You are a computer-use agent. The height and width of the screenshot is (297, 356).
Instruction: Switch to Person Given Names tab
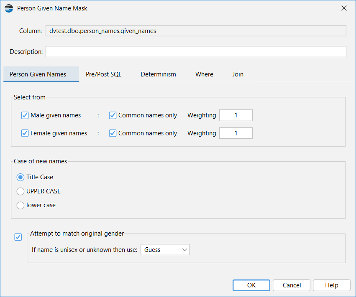(41, 74)
